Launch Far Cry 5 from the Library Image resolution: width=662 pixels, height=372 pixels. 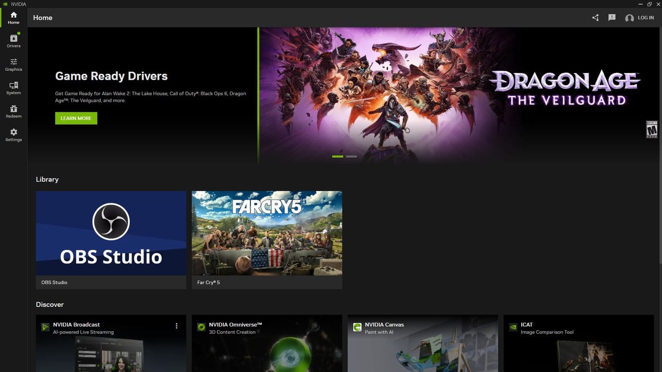coord(267,233)
